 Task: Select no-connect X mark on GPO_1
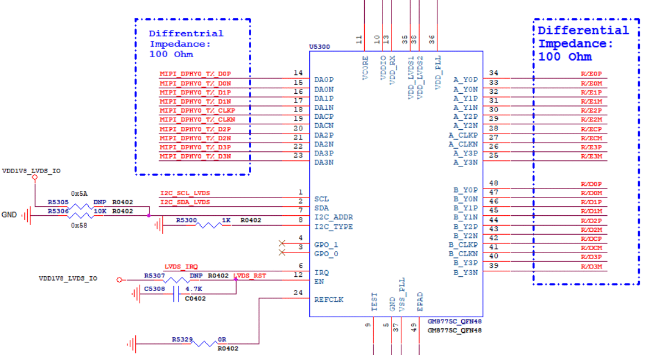282,244
